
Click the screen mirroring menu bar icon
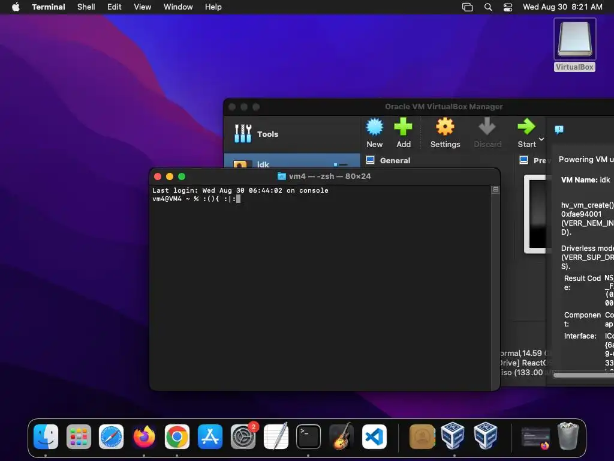point(468,7)
